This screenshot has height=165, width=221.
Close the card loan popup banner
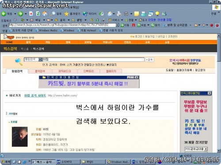click(x=137, y=77)
